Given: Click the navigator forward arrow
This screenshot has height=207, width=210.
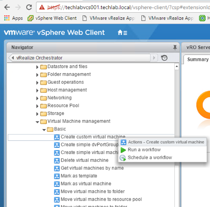Looking at the screenshot, I should pyautogui.click(x=154, y=58).
